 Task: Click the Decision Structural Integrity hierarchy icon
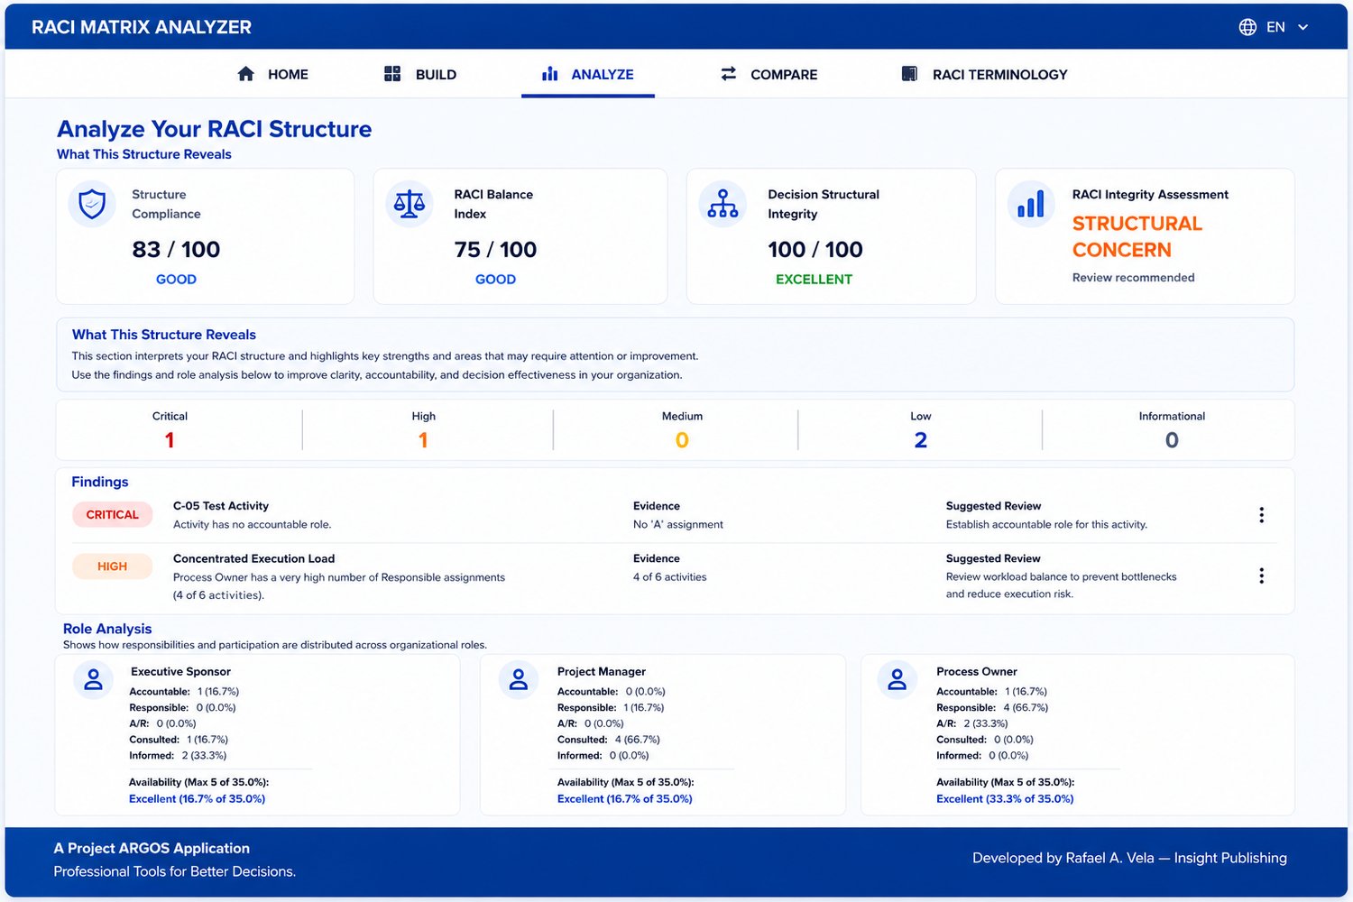tap(723, 204)
